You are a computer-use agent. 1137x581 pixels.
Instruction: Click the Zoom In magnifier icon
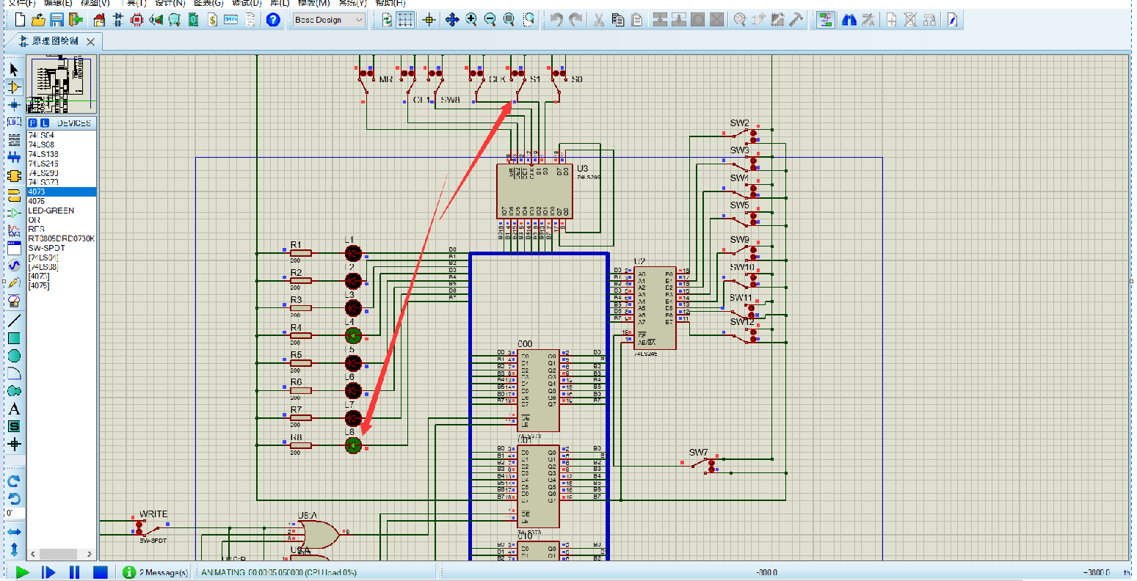[471, 20]
